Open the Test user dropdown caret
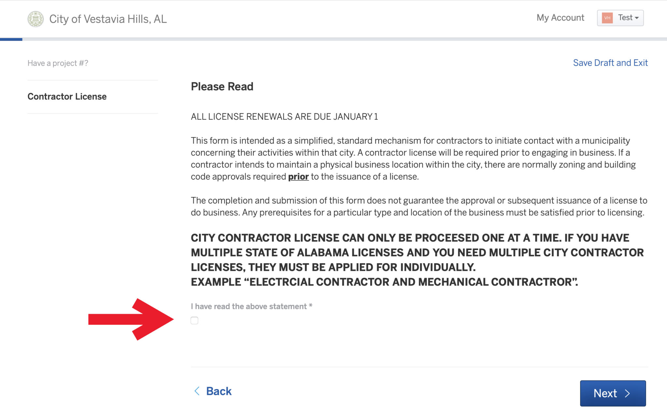This screenshot has height=419, width=667. click(x=637, y=18)
